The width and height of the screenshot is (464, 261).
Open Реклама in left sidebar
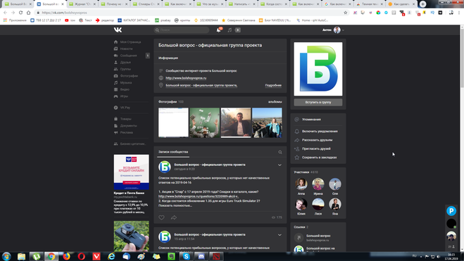(x=126, y=132)
